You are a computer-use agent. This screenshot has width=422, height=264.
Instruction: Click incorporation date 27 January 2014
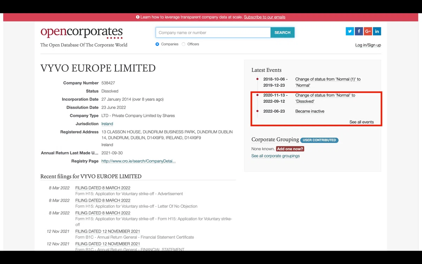pyautogui.click(x=132, y=99)
